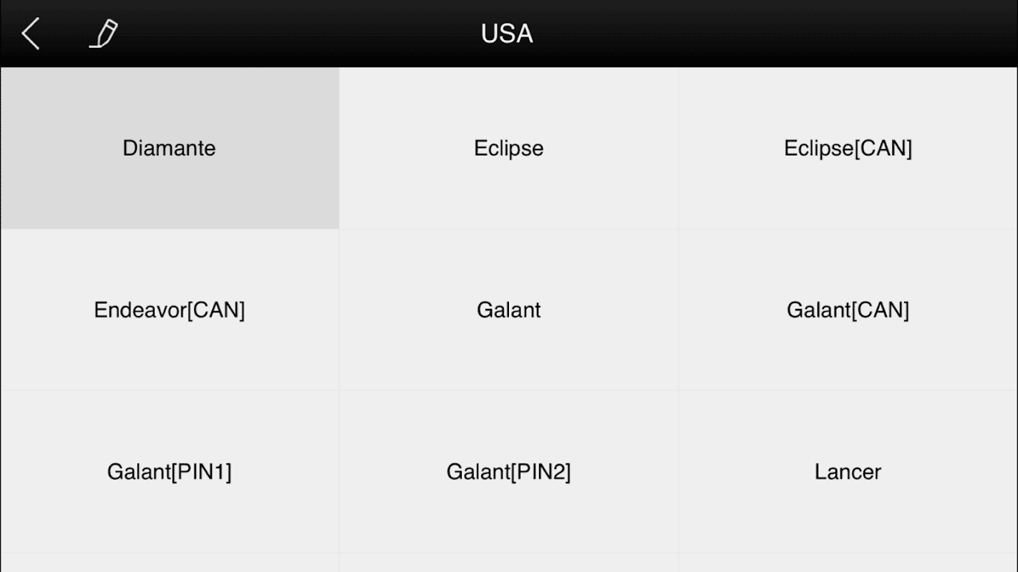Screen dimensions: 1018x572
Task: Click the empty black header area right of USA
Action: click(773, 34)
